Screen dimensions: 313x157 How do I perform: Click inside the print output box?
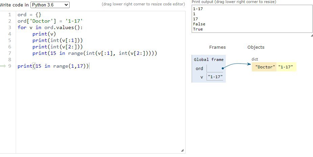click(x=252, y=19)
